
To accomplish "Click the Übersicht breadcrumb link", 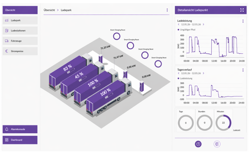I will (x=49, y=10).
